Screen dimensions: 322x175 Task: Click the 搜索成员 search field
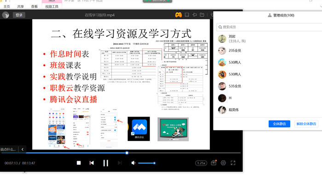pos(269,27)
